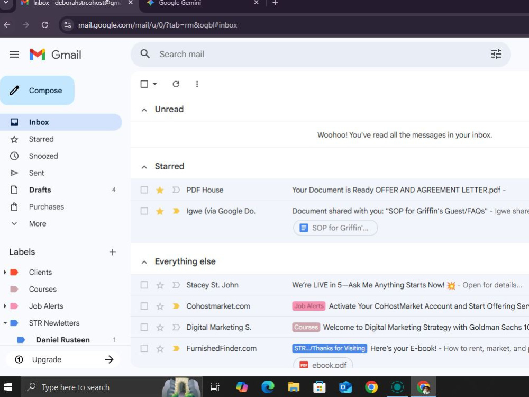Click the browser address bar URL
Viewport: 529px width, 397px height.
(158, 25)
